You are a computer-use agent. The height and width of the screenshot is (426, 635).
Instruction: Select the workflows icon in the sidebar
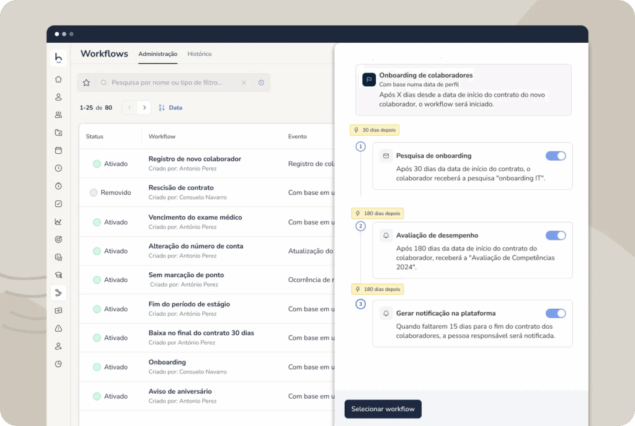(58, 292)
